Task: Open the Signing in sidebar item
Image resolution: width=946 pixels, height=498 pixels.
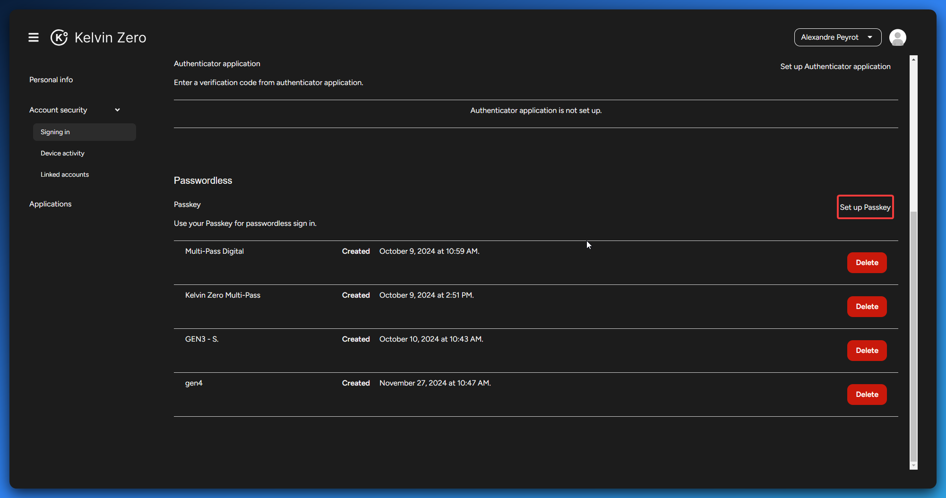Action: pyautogui.click(x=85, y=132)
